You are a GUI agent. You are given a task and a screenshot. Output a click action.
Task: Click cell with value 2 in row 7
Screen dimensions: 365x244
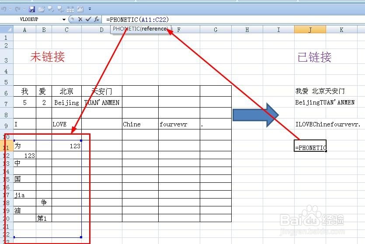(44, 102)
